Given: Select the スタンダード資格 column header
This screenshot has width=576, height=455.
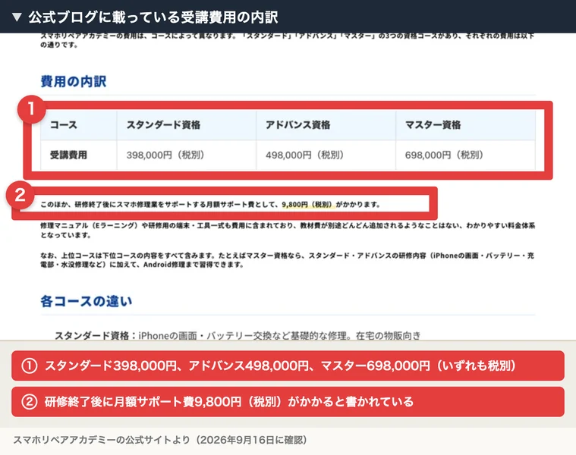Looking at the screenshot, I should (x=187, y=125).
